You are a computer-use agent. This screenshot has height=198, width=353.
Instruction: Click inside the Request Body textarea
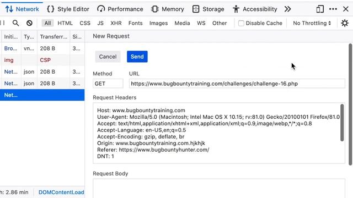tap(219, 188)
